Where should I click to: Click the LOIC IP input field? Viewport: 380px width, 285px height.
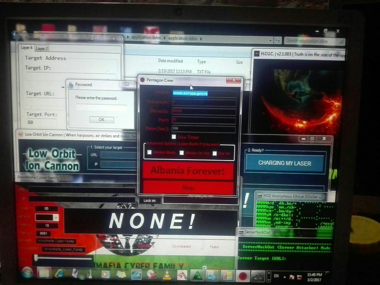(119, 164)
